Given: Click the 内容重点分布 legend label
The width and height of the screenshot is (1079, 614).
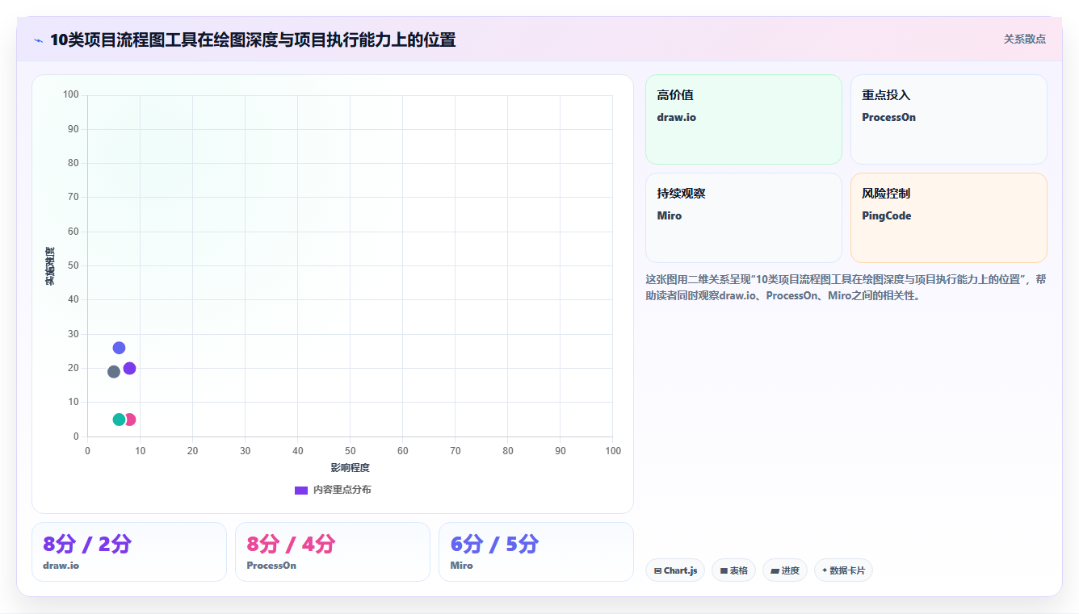Looking at the screenshot, I should click(x=342, y=490).
